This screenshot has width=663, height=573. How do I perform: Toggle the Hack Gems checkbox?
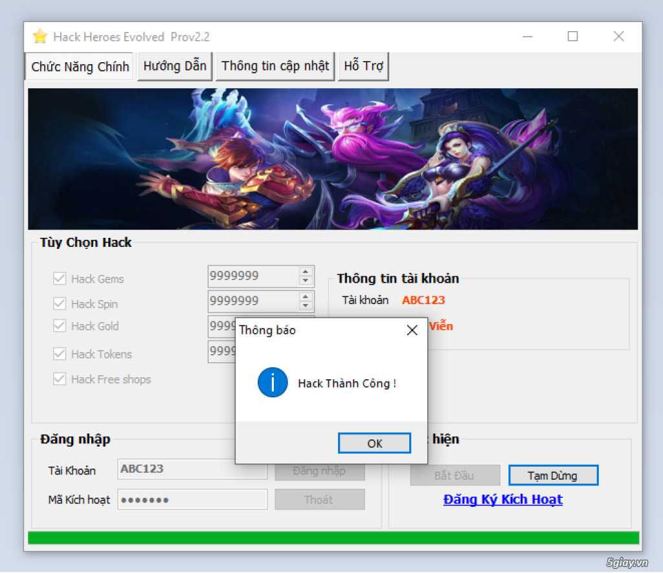(x=59, y=279)
